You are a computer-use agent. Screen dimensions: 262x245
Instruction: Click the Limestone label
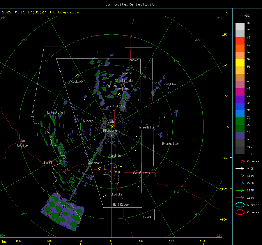click(55, 112)
